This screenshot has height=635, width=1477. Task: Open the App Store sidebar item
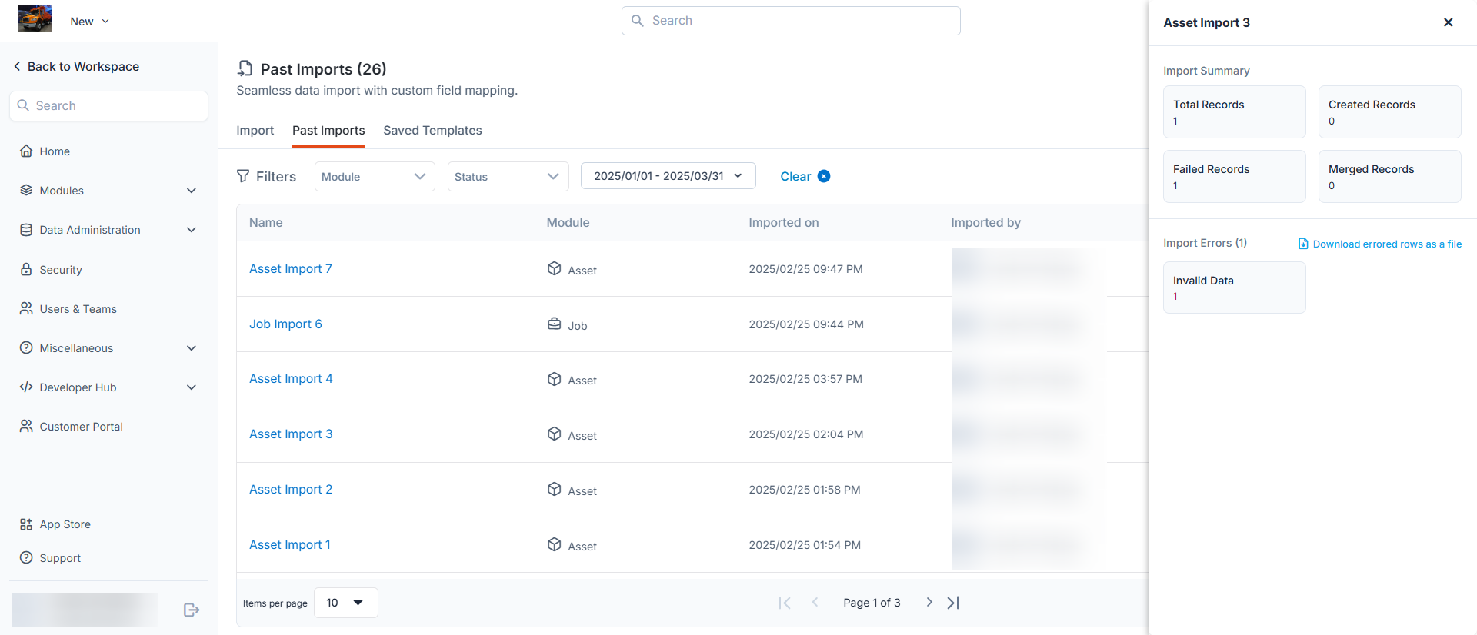[x=65, y=524]
